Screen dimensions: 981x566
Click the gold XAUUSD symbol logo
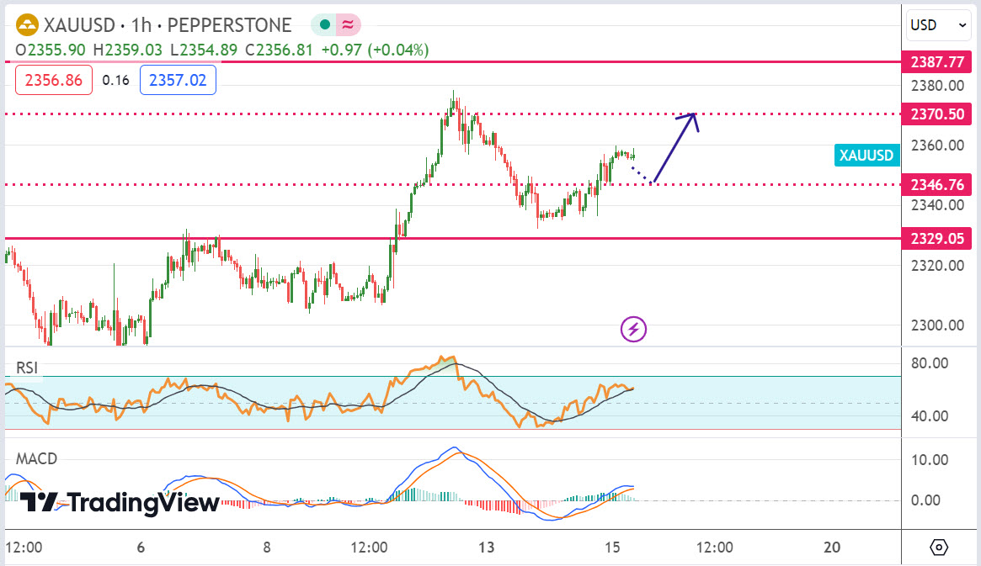coord(27,25)
